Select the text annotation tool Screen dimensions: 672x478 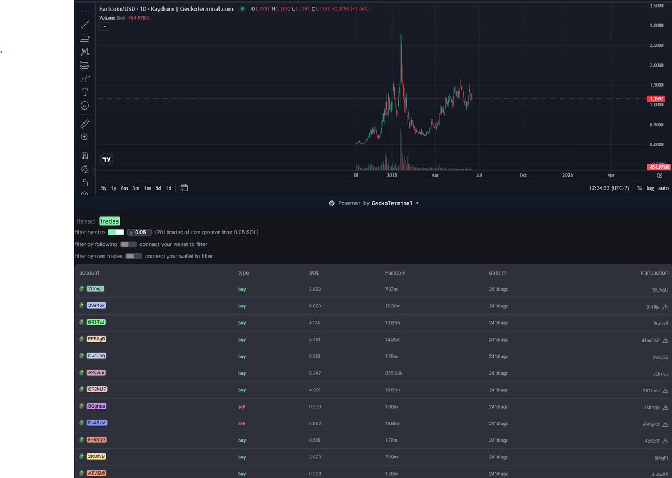pos(85,92)
